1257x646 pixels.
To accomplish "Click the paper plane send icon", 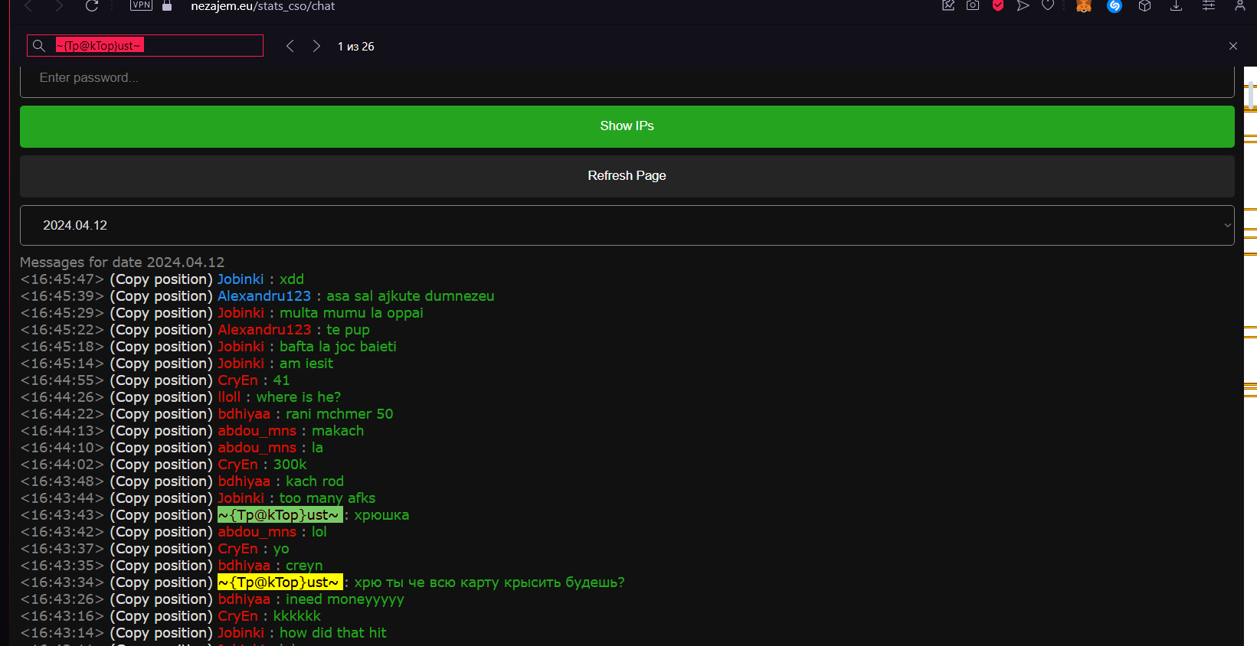I will pos(1023,6).
